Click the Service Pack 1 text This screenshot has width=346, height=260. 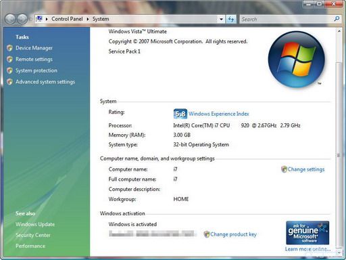point(124,51)
